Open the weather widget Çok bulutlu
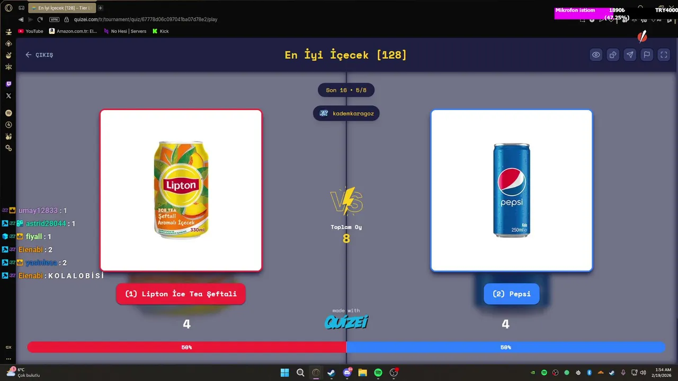Viewport: 678px width, 381px height. 23,373
